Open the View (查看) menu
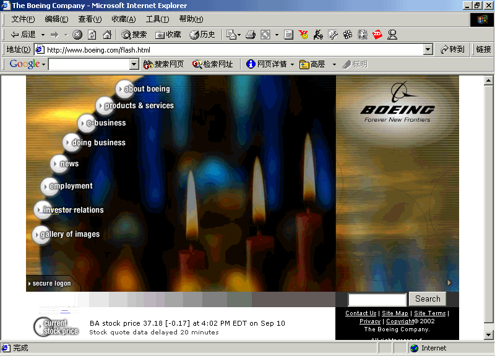The width and height of the screenshot is (495, 356). point(90,19)
